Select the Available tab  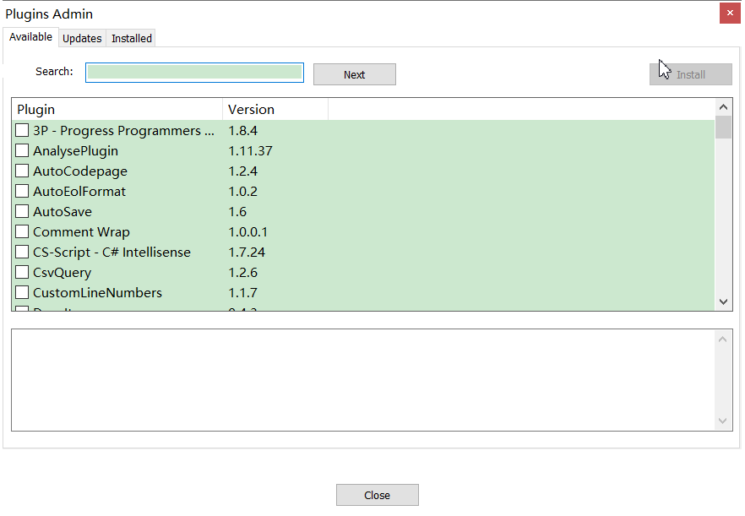pyautogui.click(x=30, y=37)
